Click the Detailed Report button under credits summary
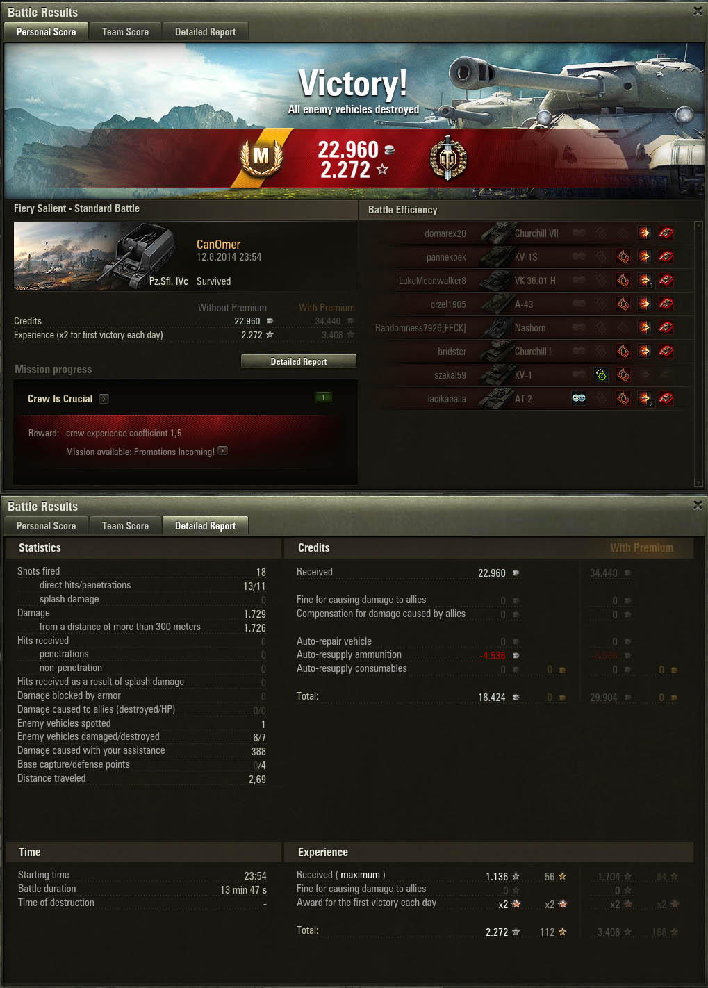The height and width of the screenshot is (988, 708). 299,361
